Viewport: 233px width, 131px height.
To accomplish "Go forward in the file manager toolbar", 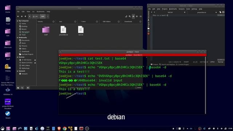I will [x=22, y=16].
